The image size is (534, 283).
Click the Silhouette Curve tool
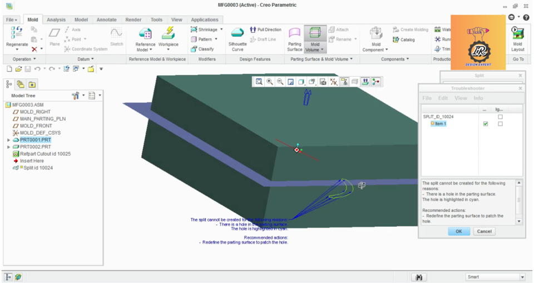coord(238,39)
